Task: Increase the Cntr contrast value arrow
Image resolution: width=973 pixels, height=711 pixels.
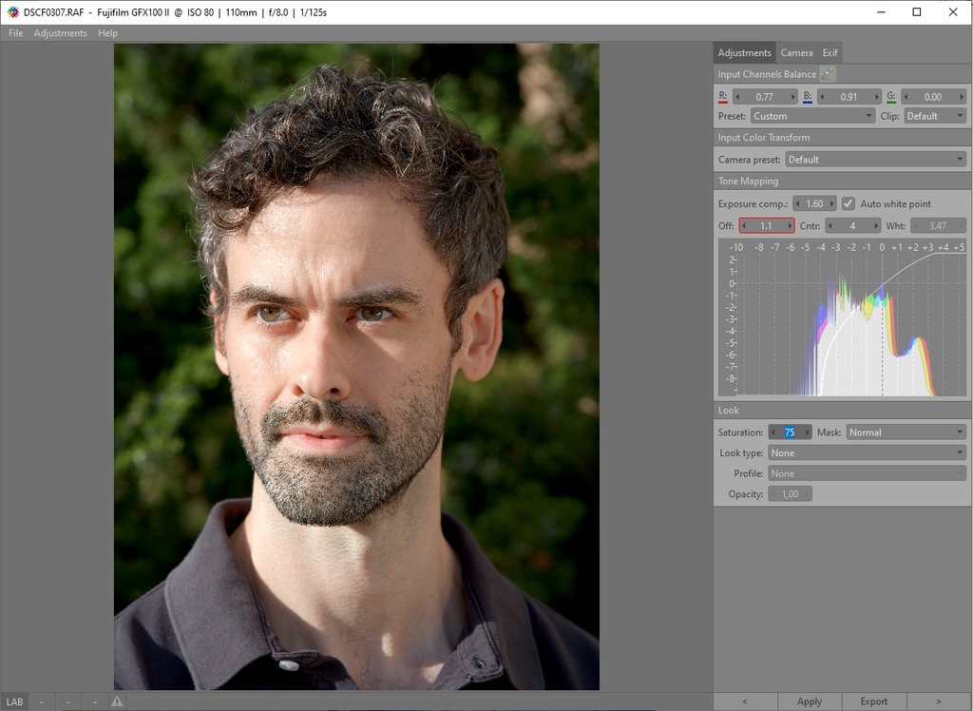Action: click(x=876, y=226)
